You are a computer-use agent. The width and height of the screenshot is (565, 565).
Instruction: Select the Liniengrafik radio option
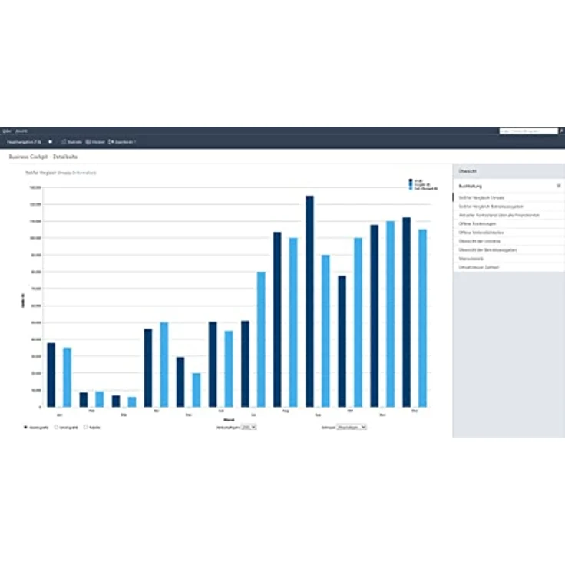56,427
